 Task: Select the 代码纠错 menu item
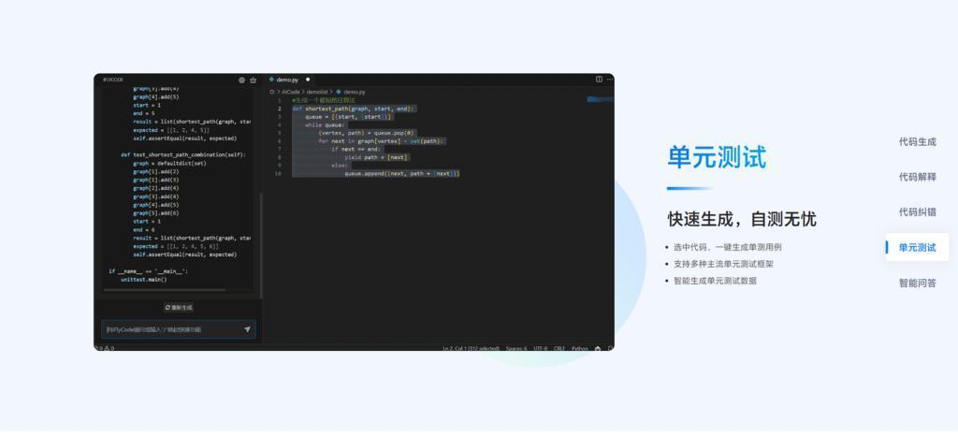(917, 211)
